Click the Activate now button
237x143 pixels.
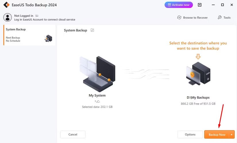tap(178, 5)
